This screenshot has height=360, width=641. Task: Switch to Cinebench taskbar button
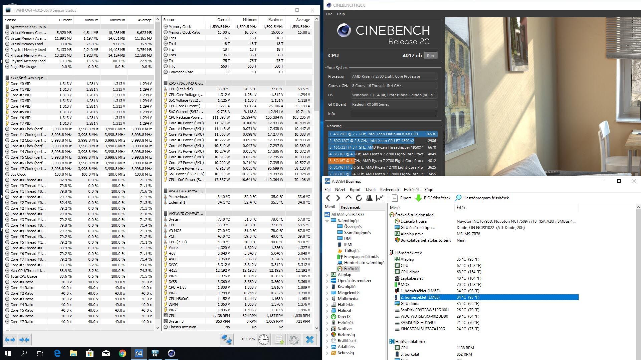coord(171,353)
